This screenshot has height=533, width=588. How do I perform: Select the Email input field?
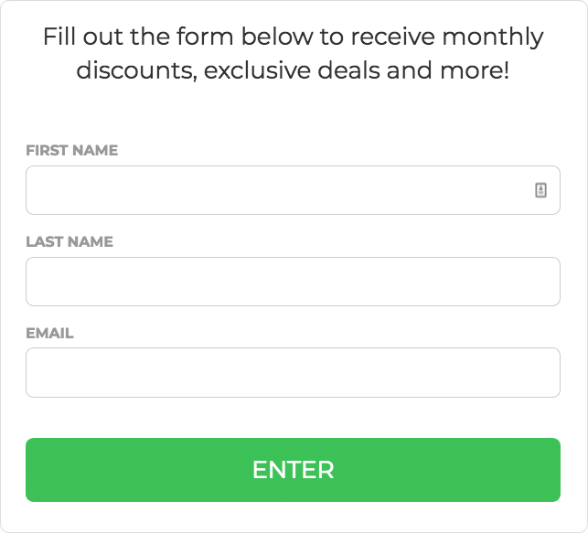tap(293, 372)
